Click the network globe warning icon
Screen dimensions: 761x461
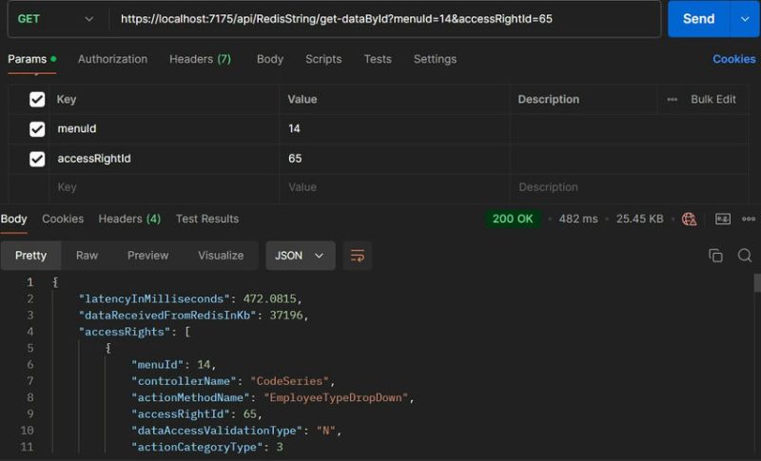point(689,220)
